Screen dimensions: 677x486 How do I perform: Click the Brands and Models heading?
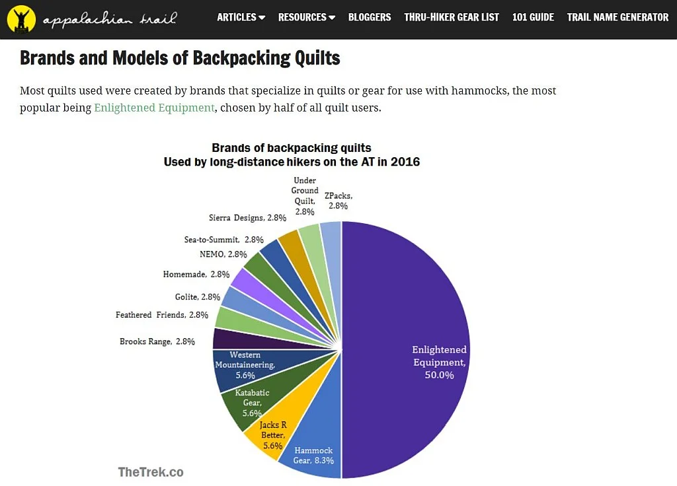click(x=180, y=58)
